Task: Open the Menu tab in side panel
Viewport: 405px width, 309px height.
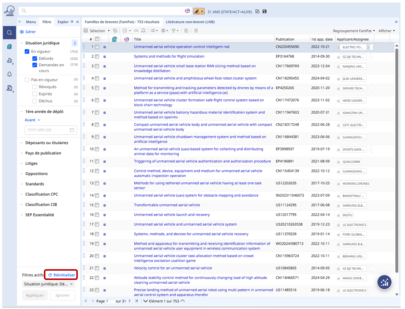Action: pos(31,22)
